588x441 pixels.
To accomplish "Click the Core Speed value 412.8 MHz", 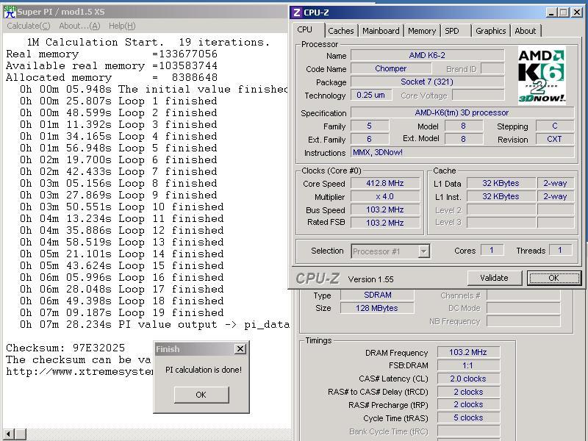I will point(385,183).
